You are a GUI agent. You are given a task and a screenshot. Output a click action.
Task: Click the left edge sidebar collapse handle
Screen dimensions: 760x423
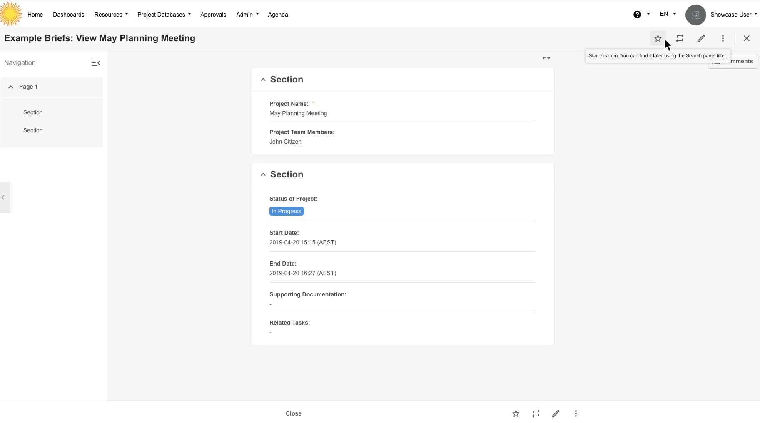point(4,197)
